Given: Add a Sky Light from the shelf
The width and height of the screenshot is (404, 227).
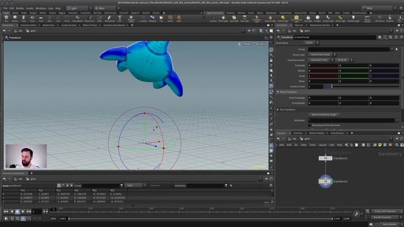Looking at the screenshot, I should (x=308, y=18).
